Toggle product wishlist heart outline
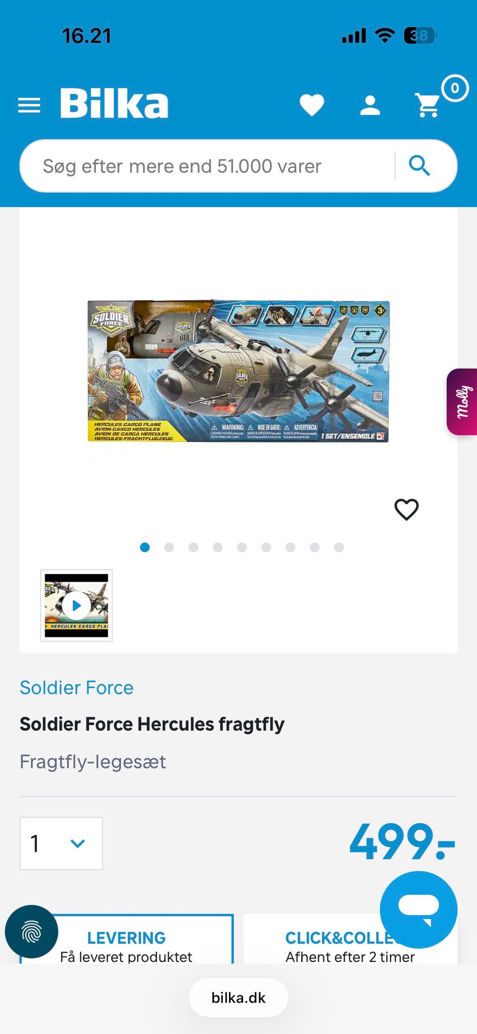 pyautogui.click(x=406, y=510)
